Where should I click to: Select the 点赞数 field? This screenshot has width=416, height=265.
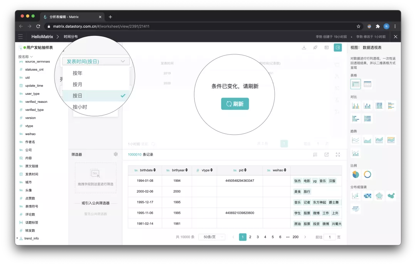click(x=30, y=198)
